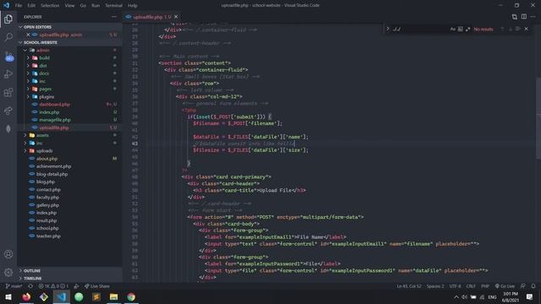This screenshot has height=304, width=541.
Task: Open the Accounts menu icon
Action: [x=8, y=254]
